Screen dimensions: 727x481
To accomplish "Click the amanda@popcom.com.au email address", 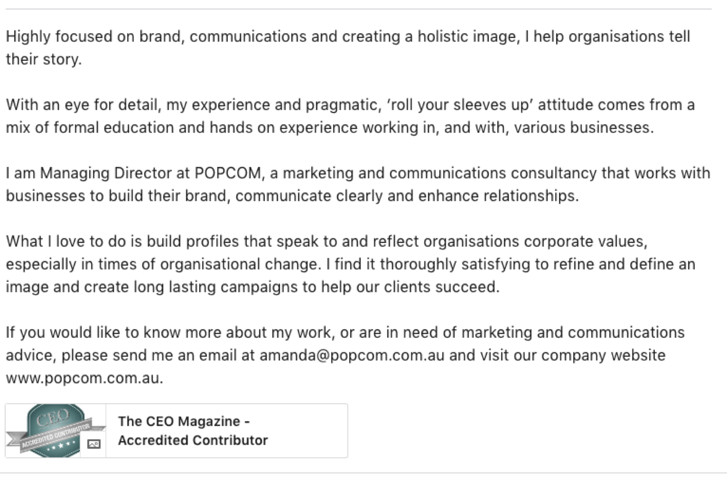I will pos(352,355).
